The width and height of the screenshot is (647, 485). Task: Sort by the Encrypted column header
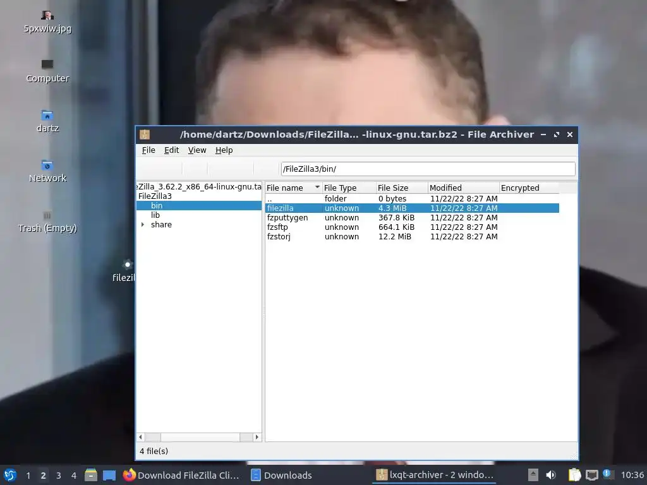(529, 188)
